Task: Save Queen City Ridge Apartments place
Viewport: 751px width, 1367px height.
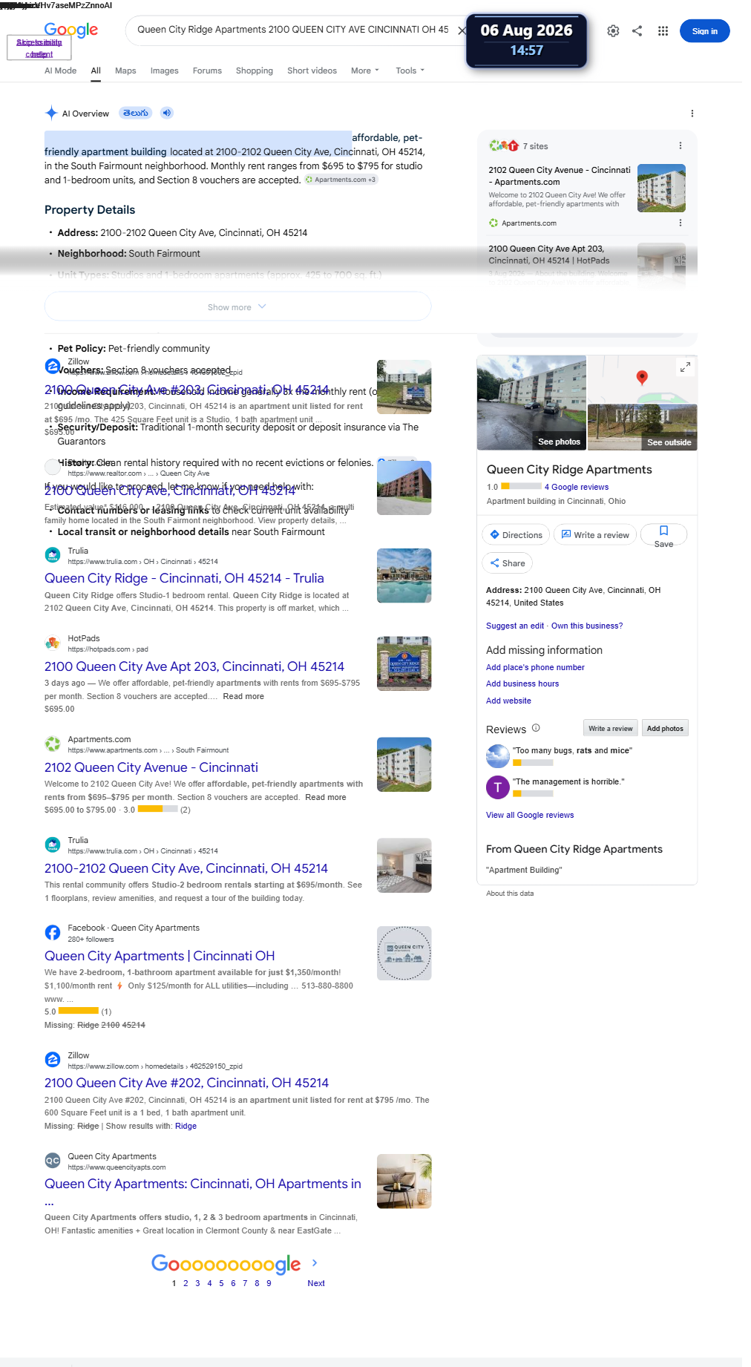Action: (x=663, y=535)
